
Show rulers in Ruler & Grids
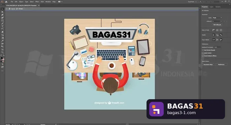coord(214,30)
